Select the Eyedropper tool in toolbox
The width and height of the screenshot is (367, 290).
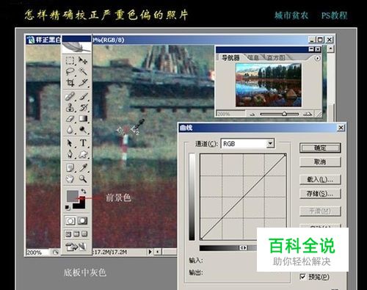[x=83, y=168]
